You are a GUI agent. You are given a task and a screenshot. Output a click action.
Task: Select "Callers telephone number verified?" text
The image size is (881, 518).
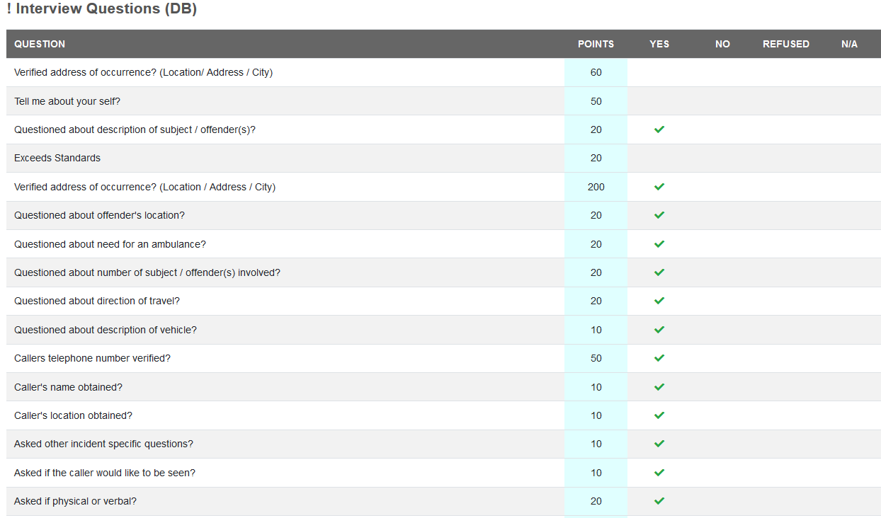[x=92, y=358]
